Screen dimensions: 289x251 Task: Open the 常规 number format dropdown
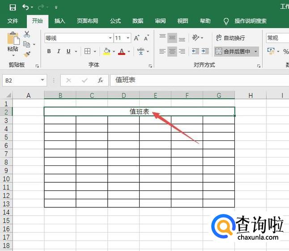(277, 38)
